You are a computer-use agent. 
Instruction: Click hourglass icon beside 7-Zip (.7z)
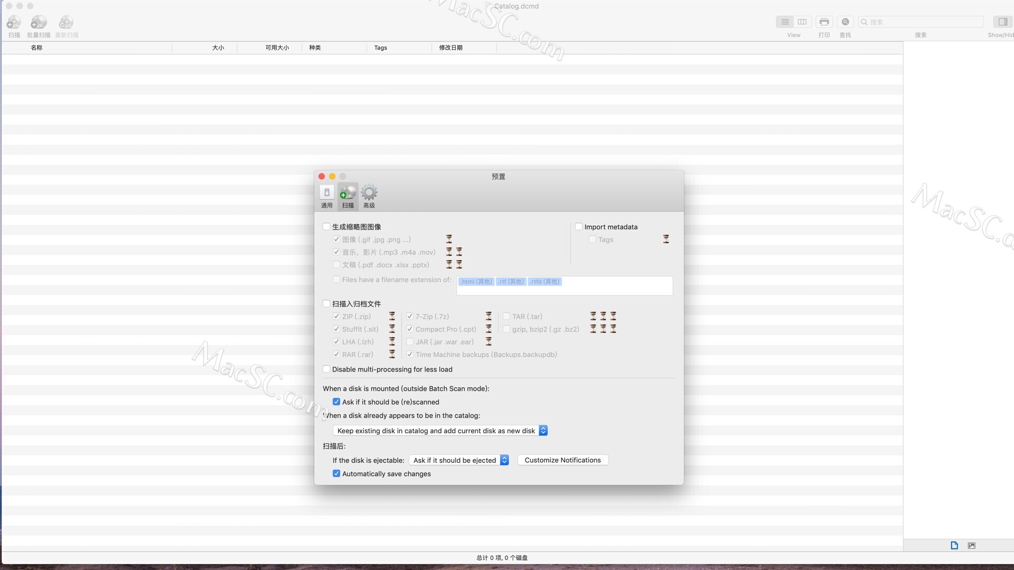pyautogui.click(x=489, y=316)
